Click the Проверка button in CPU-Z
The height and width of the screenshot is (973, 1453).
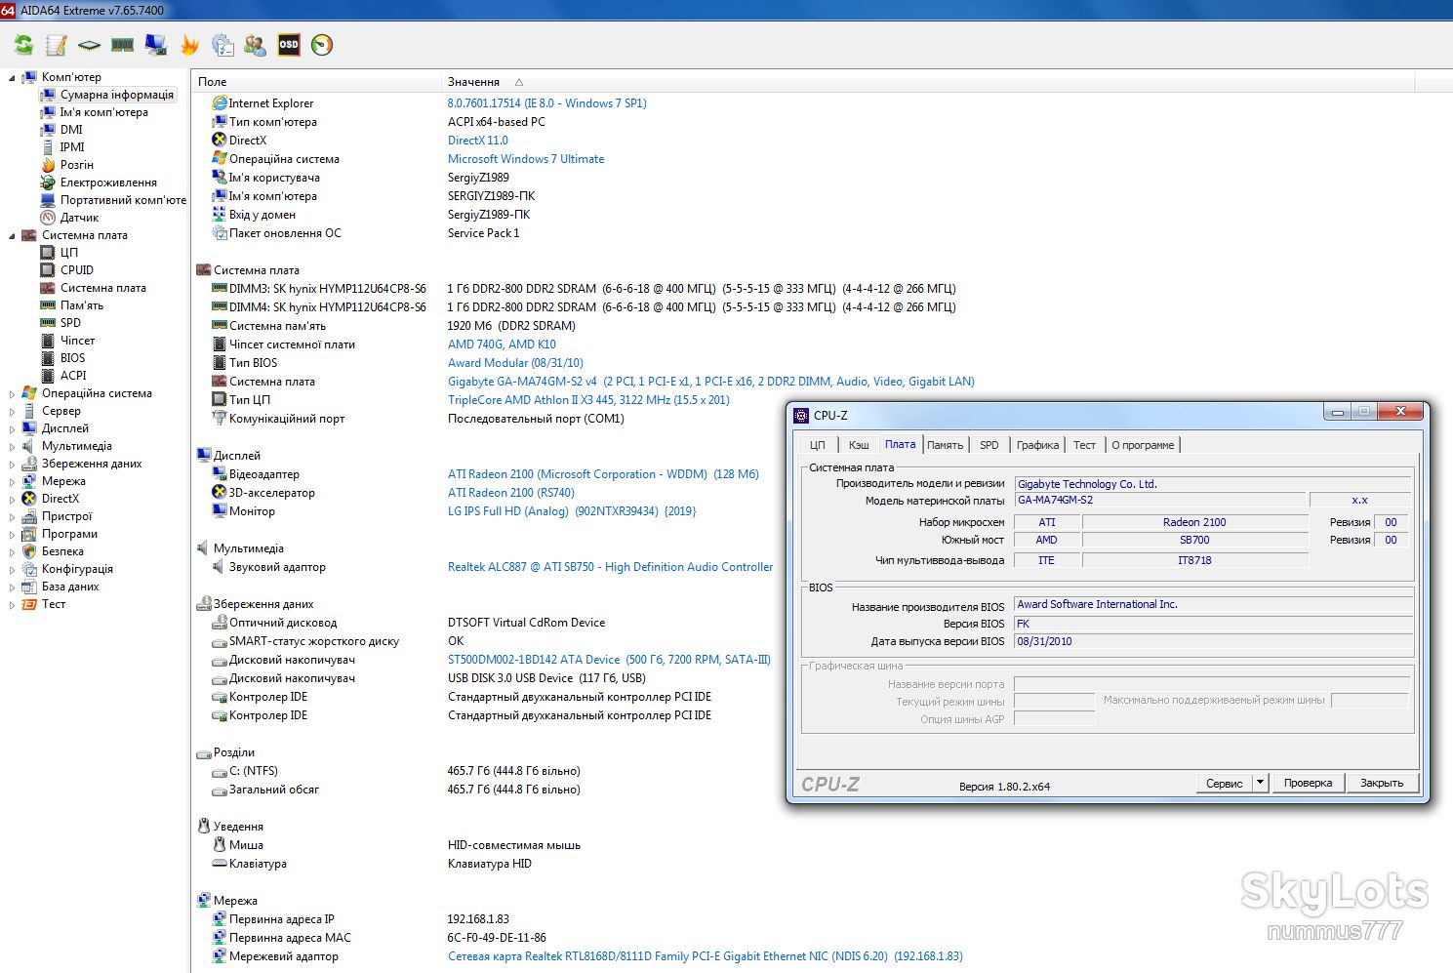(x=1308, y=783)
